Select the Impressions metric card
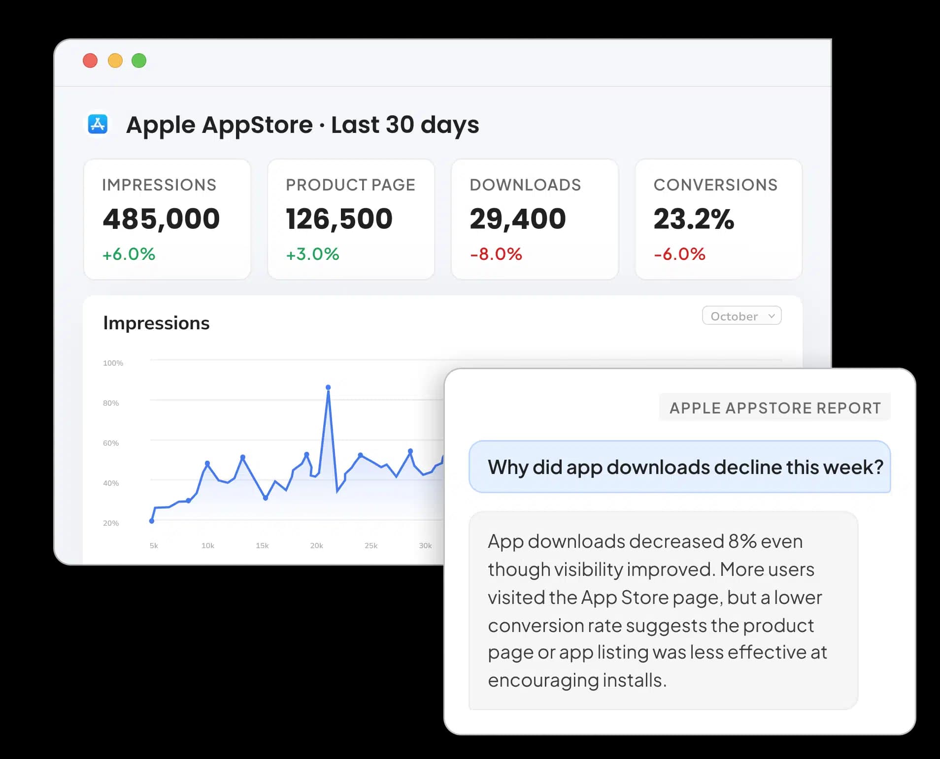The height and width of the screenshot is (759, 940). (x=167, y=219)
